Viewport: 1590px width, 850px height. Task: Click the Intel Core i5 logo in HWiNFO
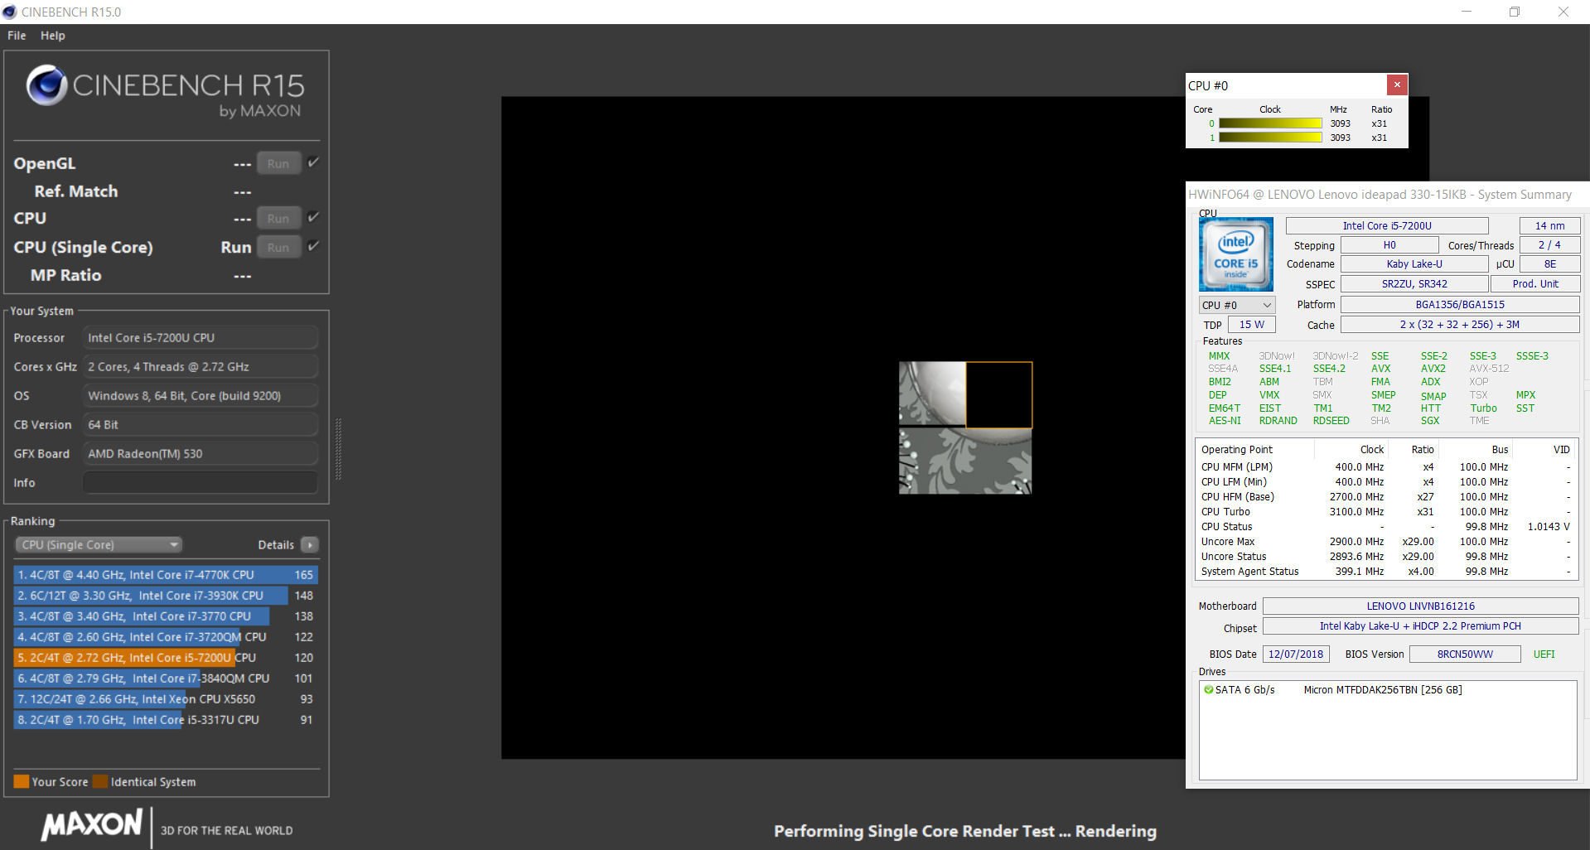[x=1236, y=254]
